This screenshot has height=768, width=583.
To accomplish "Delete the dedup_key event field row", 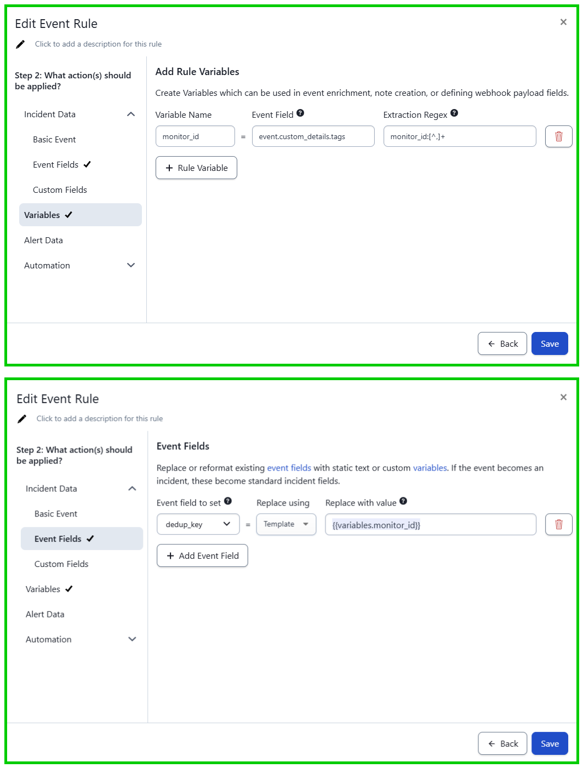I will pyautogui.click(x=559, y=524).
